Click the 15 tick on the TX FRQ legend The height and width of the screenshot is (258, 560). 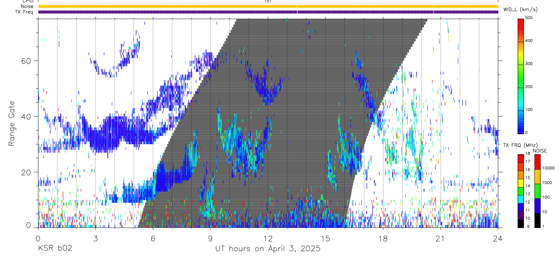pos(529,178)
